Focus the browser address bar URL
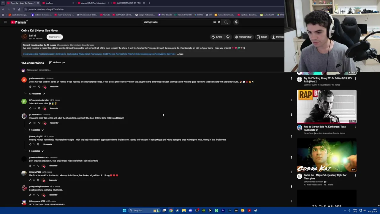 pos(46,9)
